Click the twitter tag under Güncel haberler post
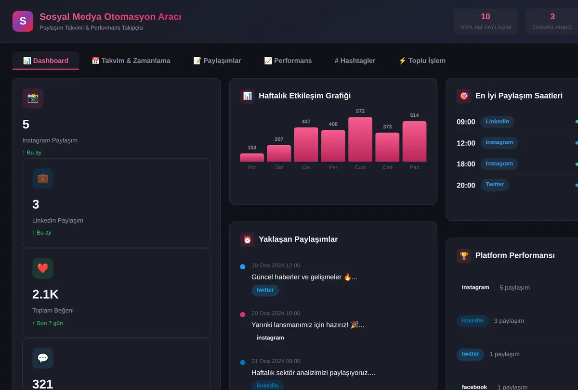578x390 pixels. [x=265, y=290]
